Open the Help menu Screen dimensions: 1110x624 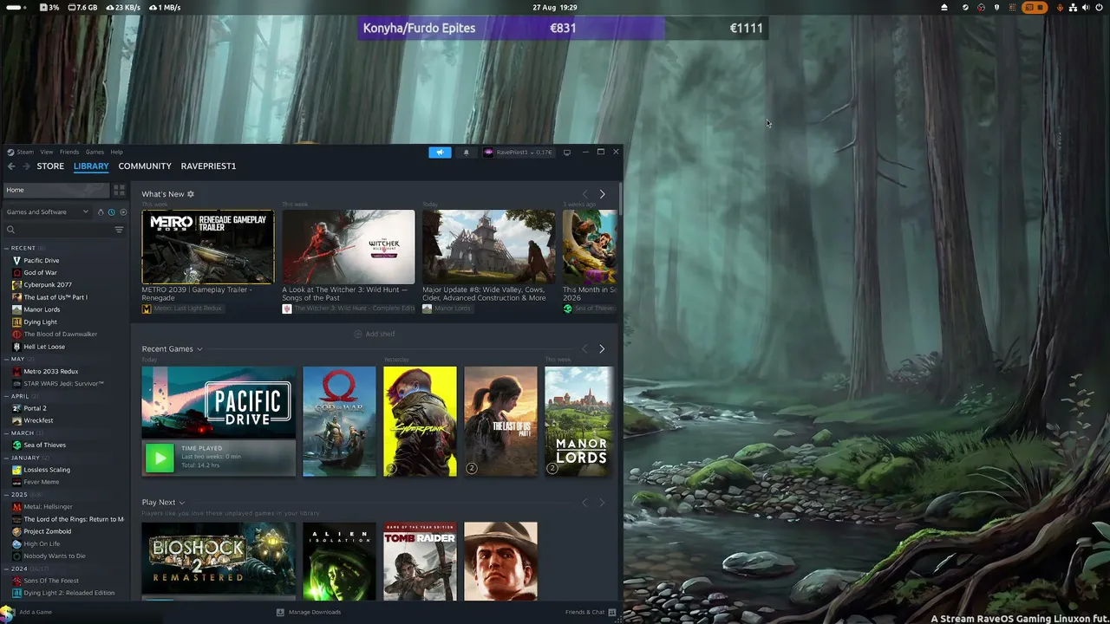click(116, 153)
